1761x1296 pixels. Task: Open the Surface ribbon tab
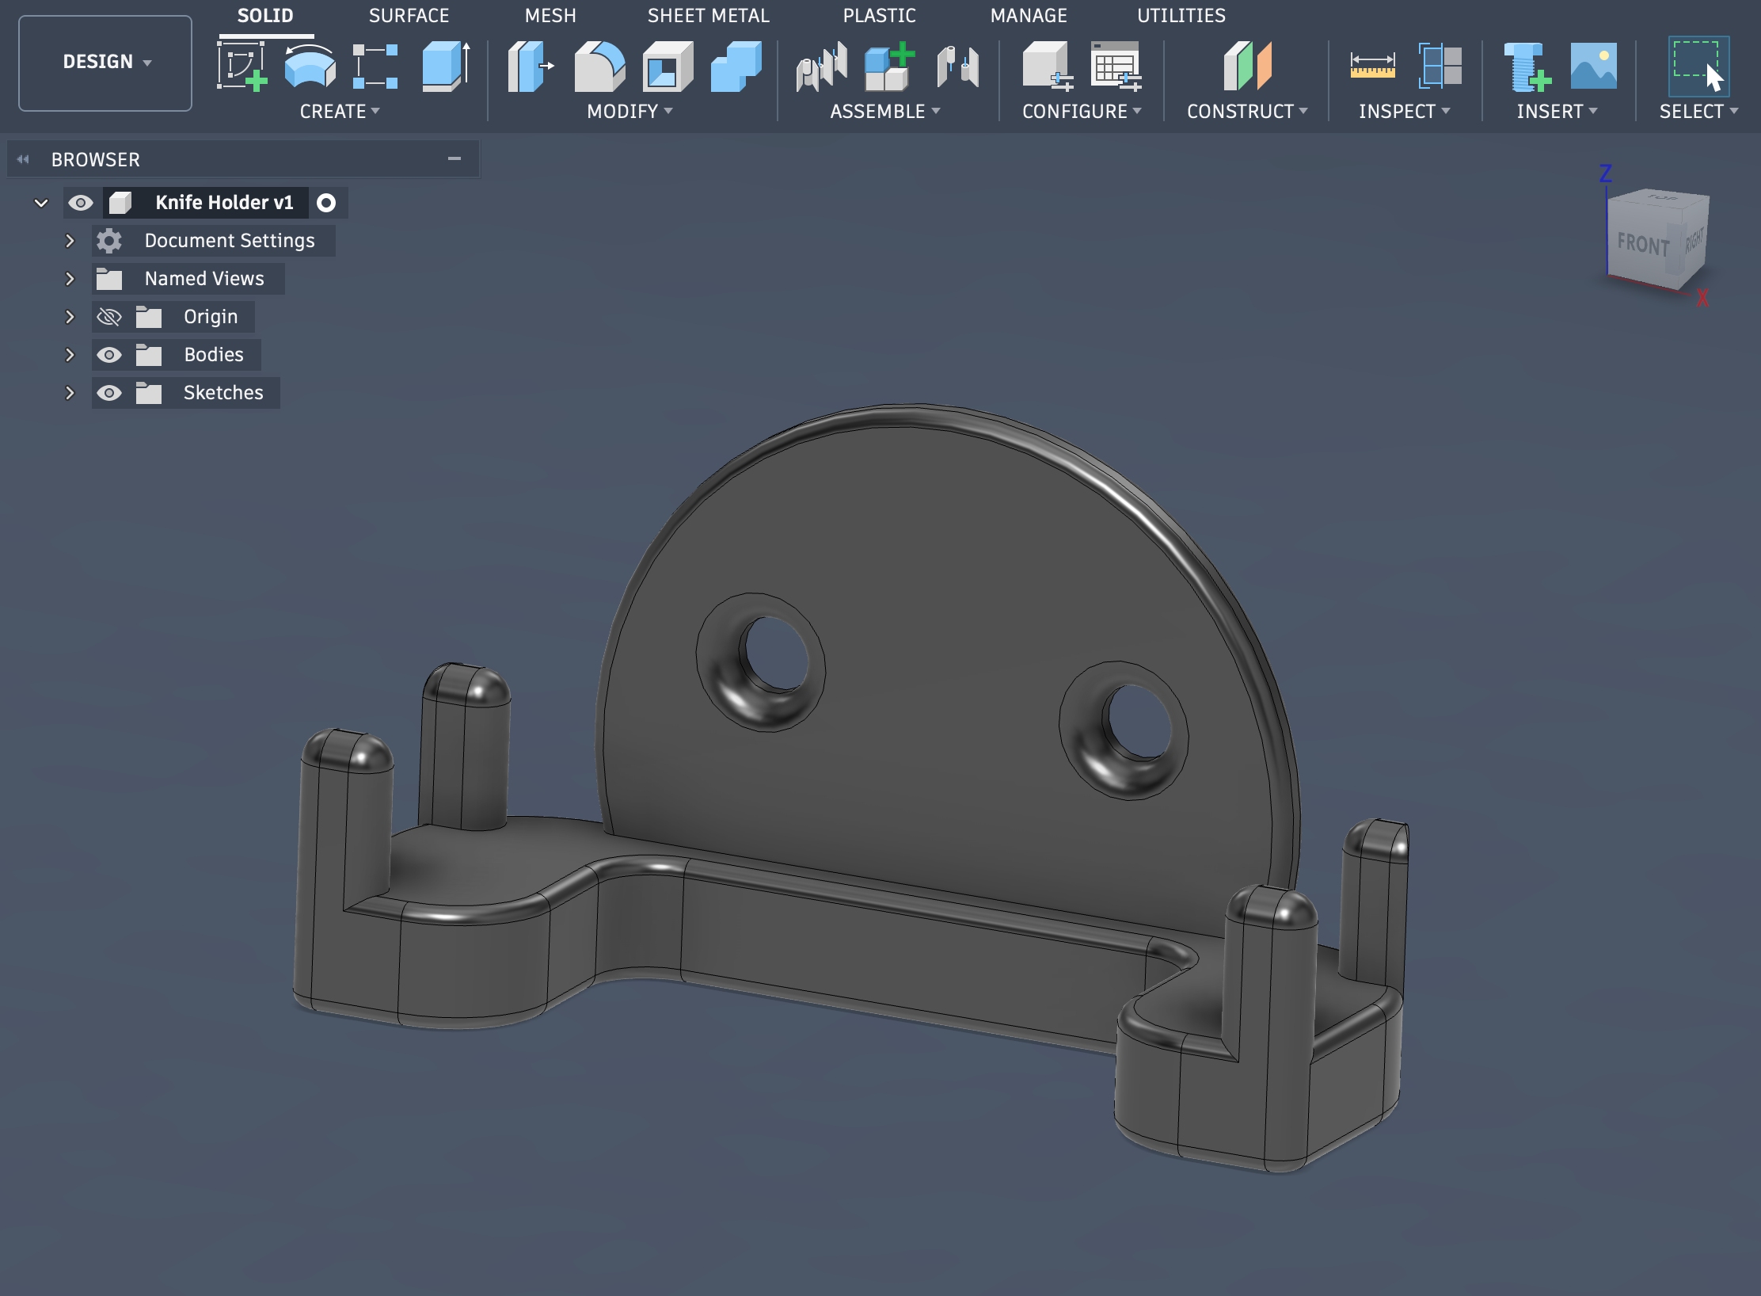click(x=409, y=15)
